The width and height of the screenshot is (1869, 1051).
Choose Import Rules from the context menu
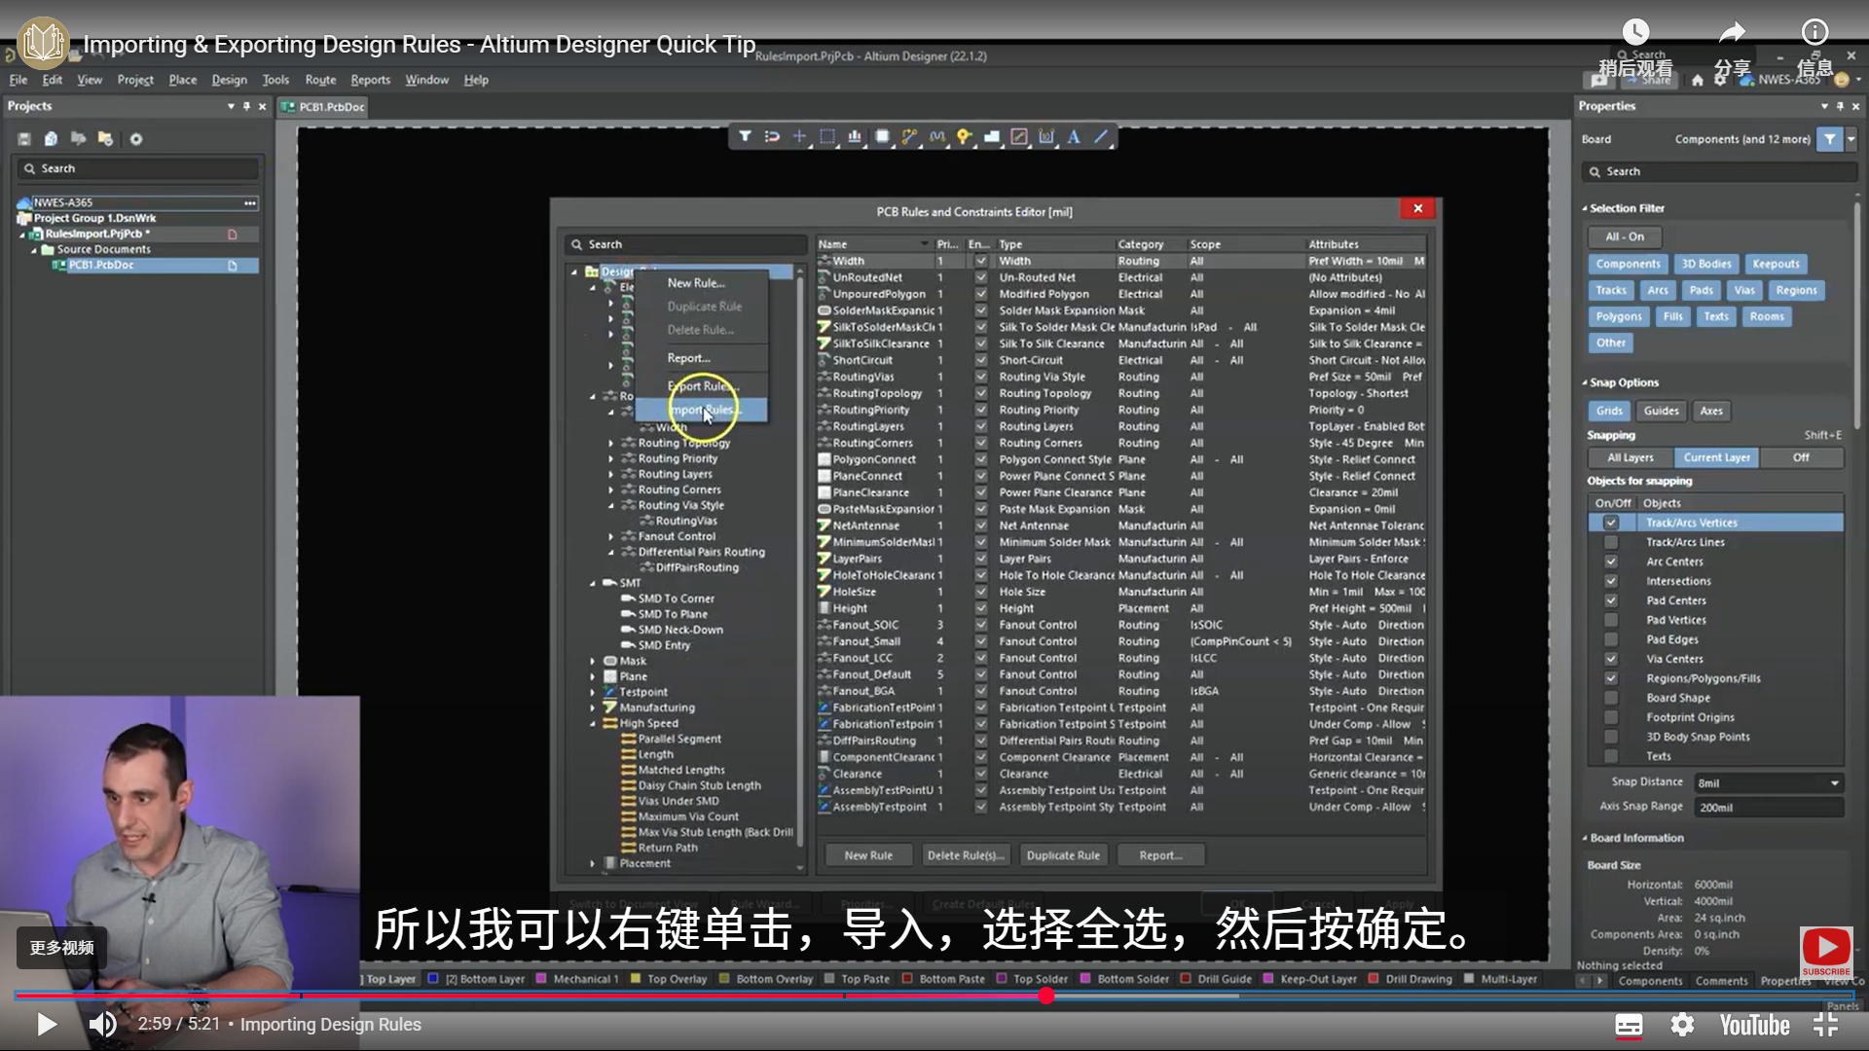coord(703,410)
